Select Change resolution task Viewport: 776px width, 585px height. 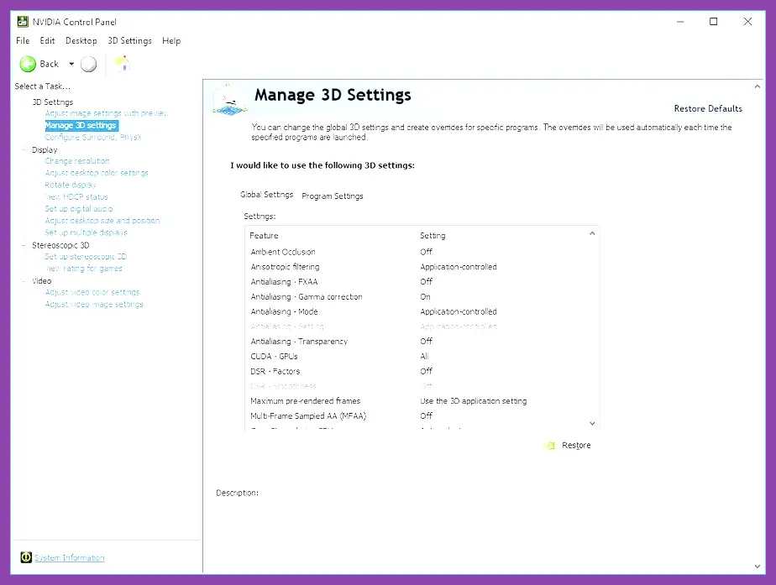[77, 160]
